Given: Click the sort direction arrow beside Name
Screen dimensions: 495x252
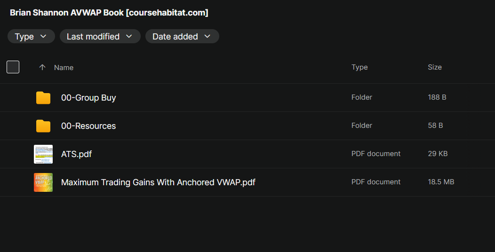Looking at the screenshot, I should coord(42,67).
